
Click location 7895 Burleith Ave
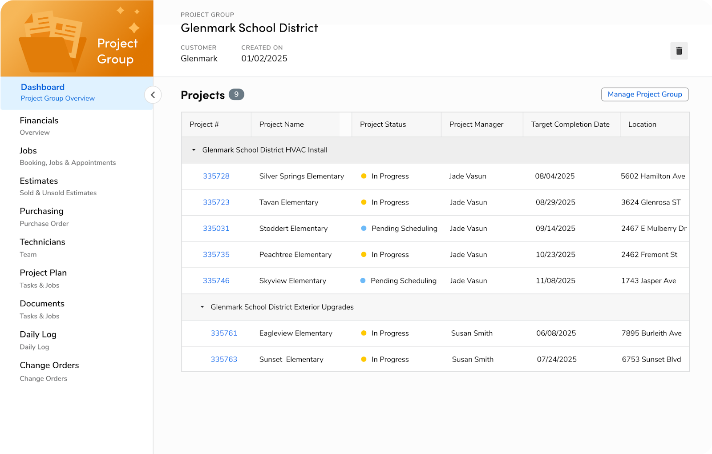click(x=651, y=333)
